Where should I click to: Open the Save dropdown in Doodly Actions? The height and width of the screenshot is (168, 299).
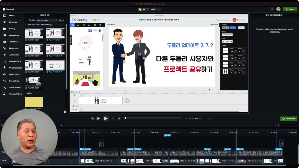[x=225, y=28]
